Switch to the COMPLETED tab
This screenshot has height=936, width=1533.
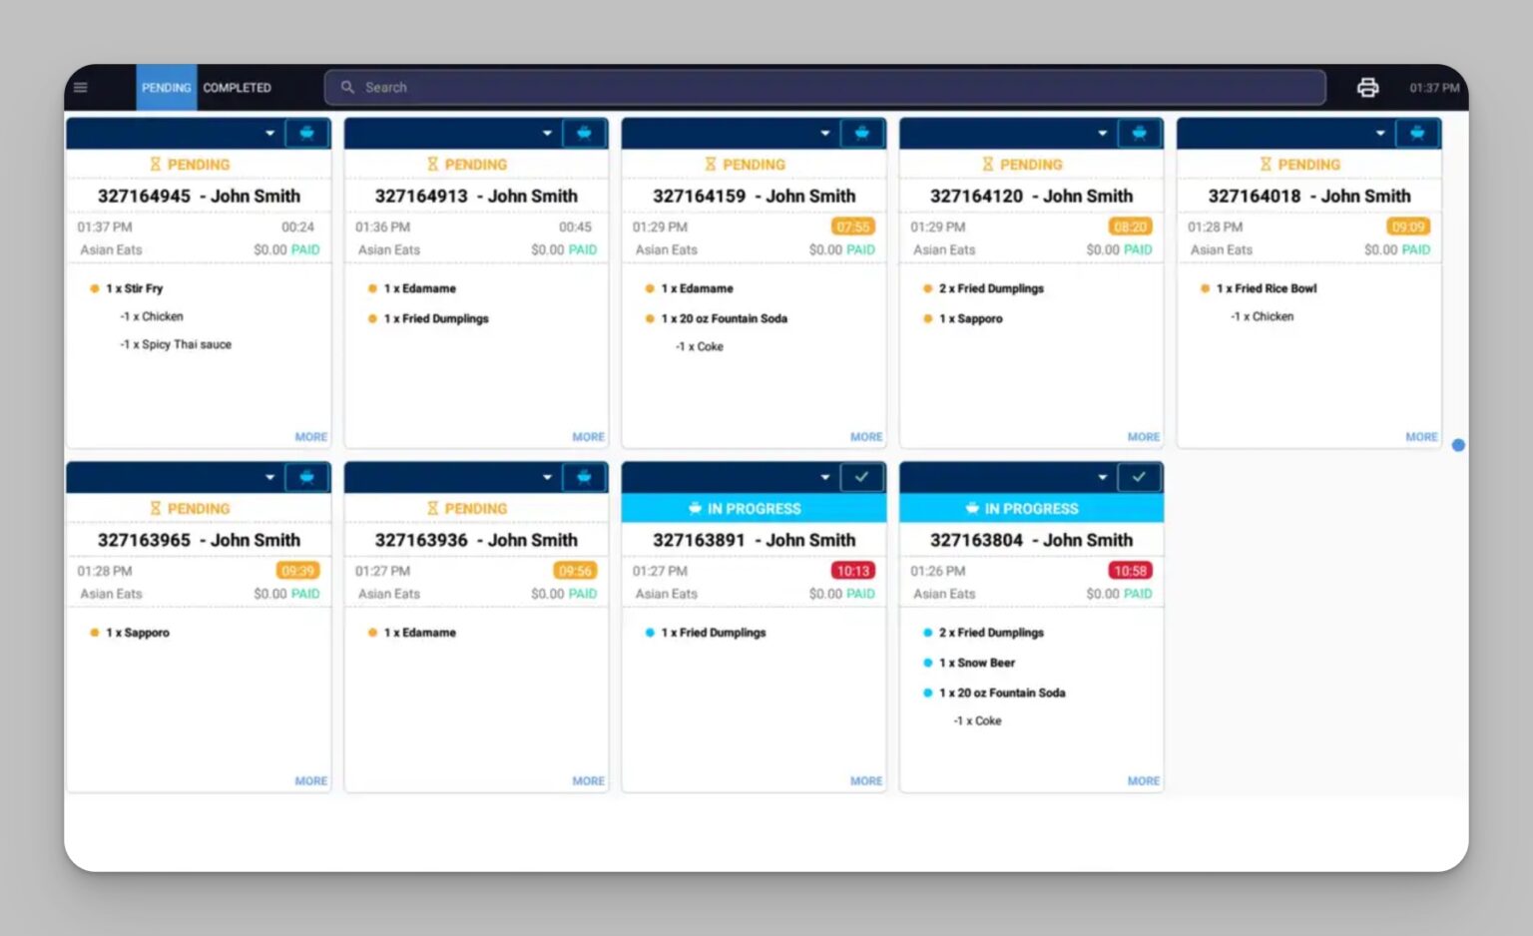coord(237,87)
